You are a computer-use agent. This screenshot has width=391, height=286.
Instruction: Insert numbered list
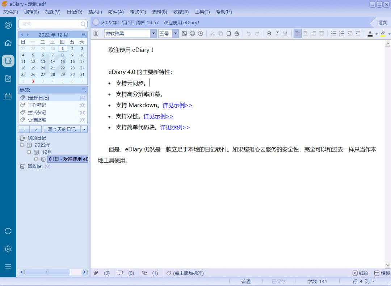(x=342, y=33)
